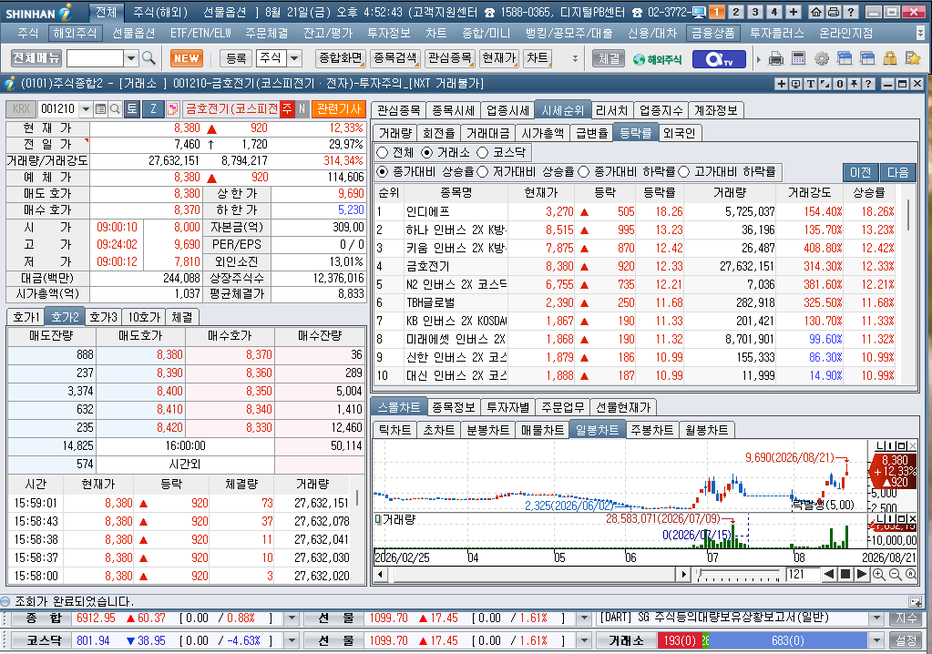Zoom out on the daily chart

895,575
